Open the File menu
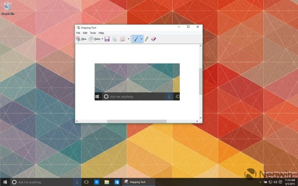Screen dimensions: 298x186 (78, 33)
